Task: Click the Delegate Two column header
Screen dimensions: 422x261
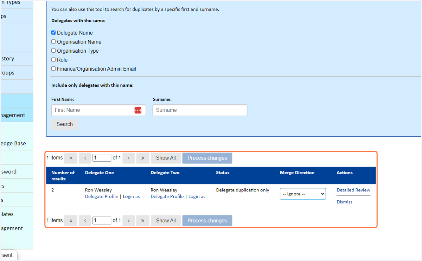Action: coord(165,172)
